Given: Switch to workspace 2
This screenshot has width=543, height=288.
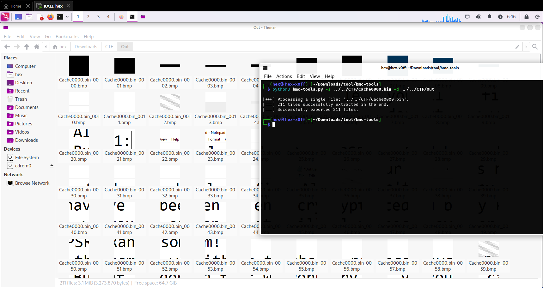Looking at the screenshot, I should 88,17.
